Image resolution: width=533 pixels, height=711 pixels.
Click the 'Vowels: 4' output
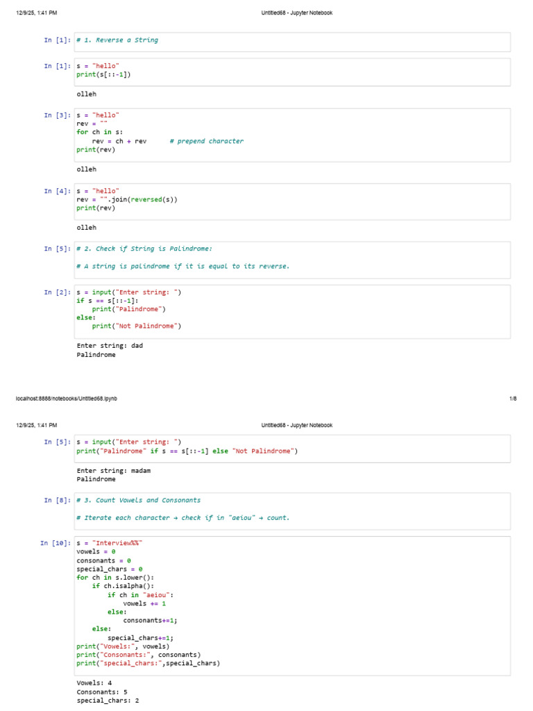click(94, 683)
